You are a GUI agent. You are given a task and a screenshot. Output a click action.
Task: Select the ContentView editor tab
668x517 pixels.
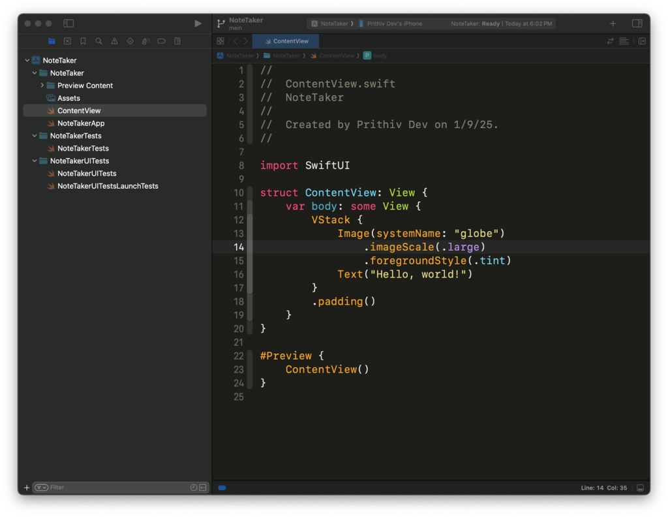[285, 40]
